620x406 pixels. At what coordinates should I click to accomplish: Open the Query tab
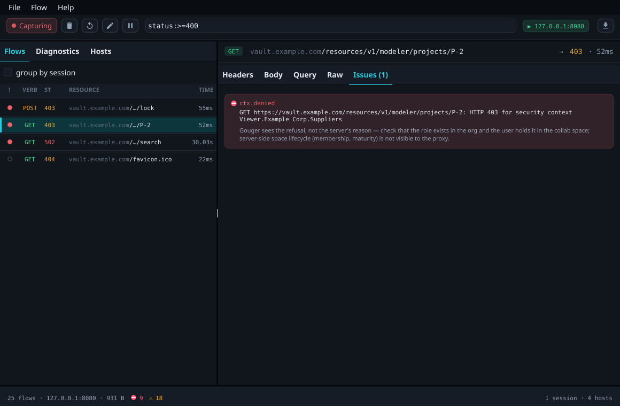[305, 75]
